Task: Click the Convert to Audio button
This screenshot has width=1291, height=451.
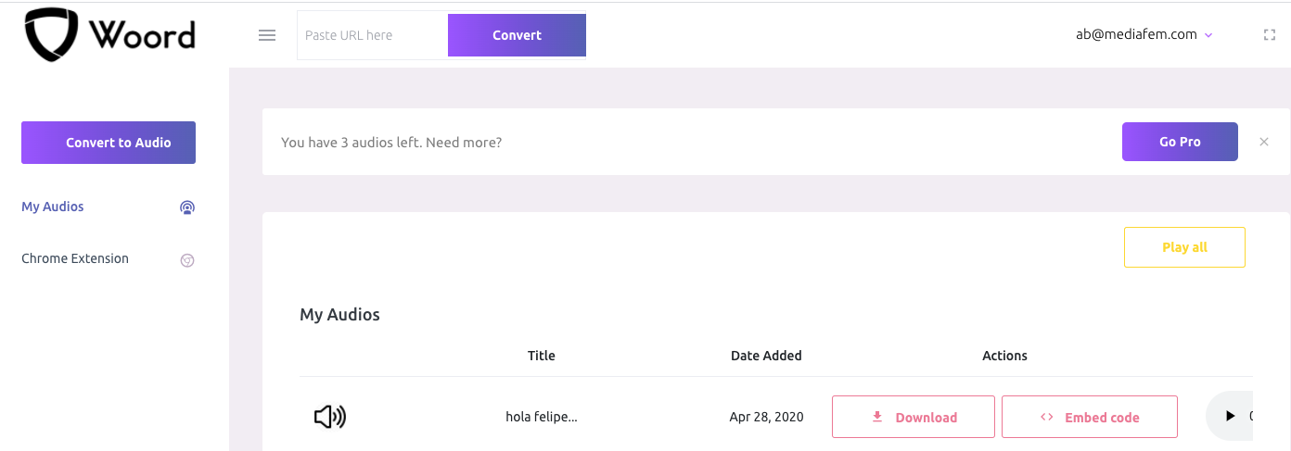Action: 109,143
